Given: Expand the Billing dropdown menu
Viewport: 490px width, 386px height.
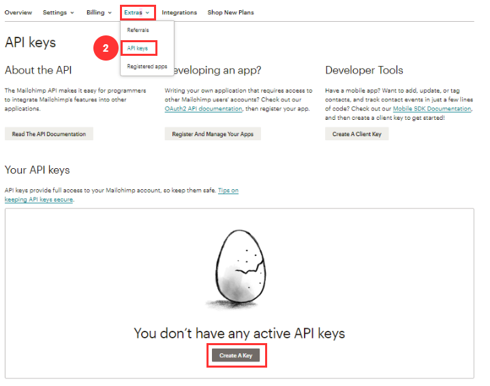Looking at the screenshot, I should pos(99,12).
